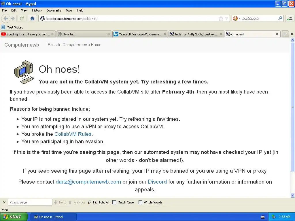Click the find Previous button

pyautogui.click(x=77, y=202)
